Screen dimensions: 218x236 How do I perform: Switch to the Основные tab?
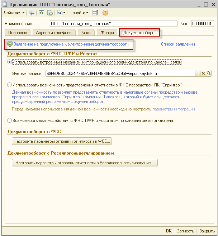(x=18, y=33)
